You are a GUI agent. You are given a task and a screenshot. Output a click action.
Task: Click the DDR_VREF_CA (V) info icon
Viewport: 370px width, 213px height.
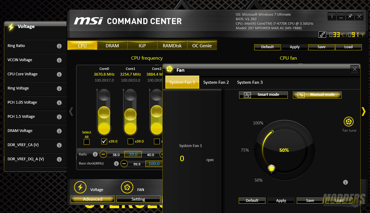59,145
